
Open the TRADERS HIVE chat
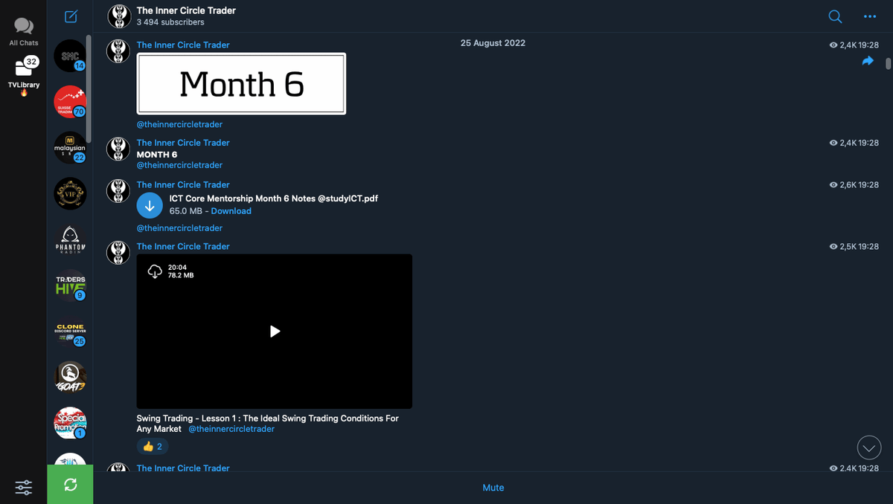(70, 286)
